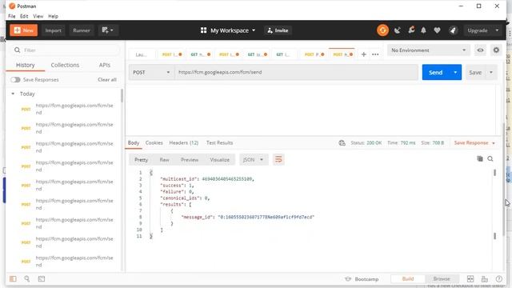Click the request URL input field
This screenshot has width=512, height=288.
[x=297, y=72]
